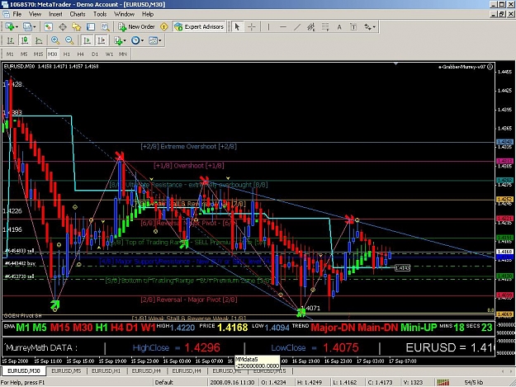
Task: Open the Insert menu
Action: (55, 14)
